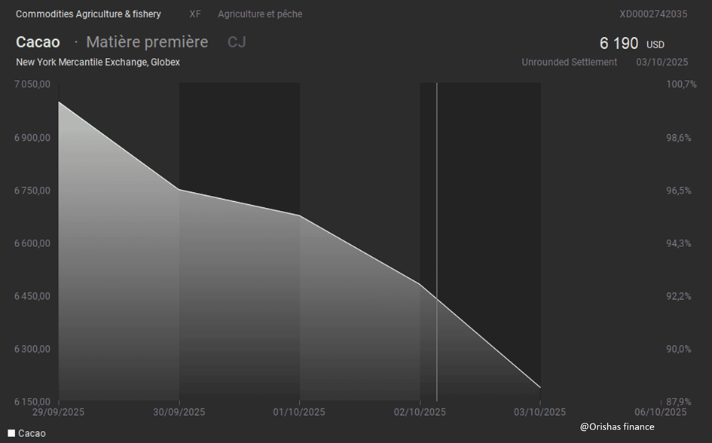
Task: Select the 29/09/2025 x-axis date
Action: 59,412
